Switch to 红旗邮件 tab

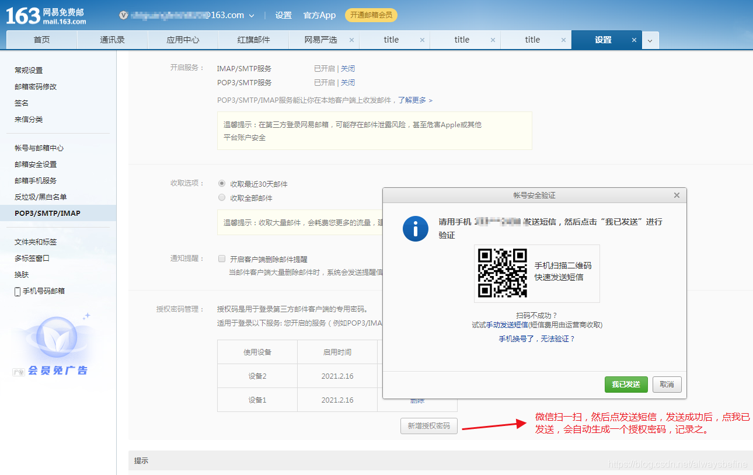point(253,40)
